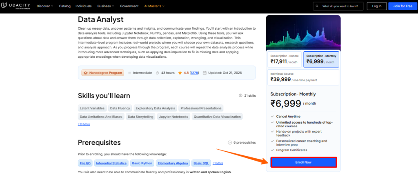Click the '43 hours' duration text

168,73
